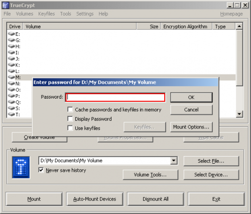The width and height of the screenshot is (251, 214).
Task: Click the Mount button
Action: (34, 199)
